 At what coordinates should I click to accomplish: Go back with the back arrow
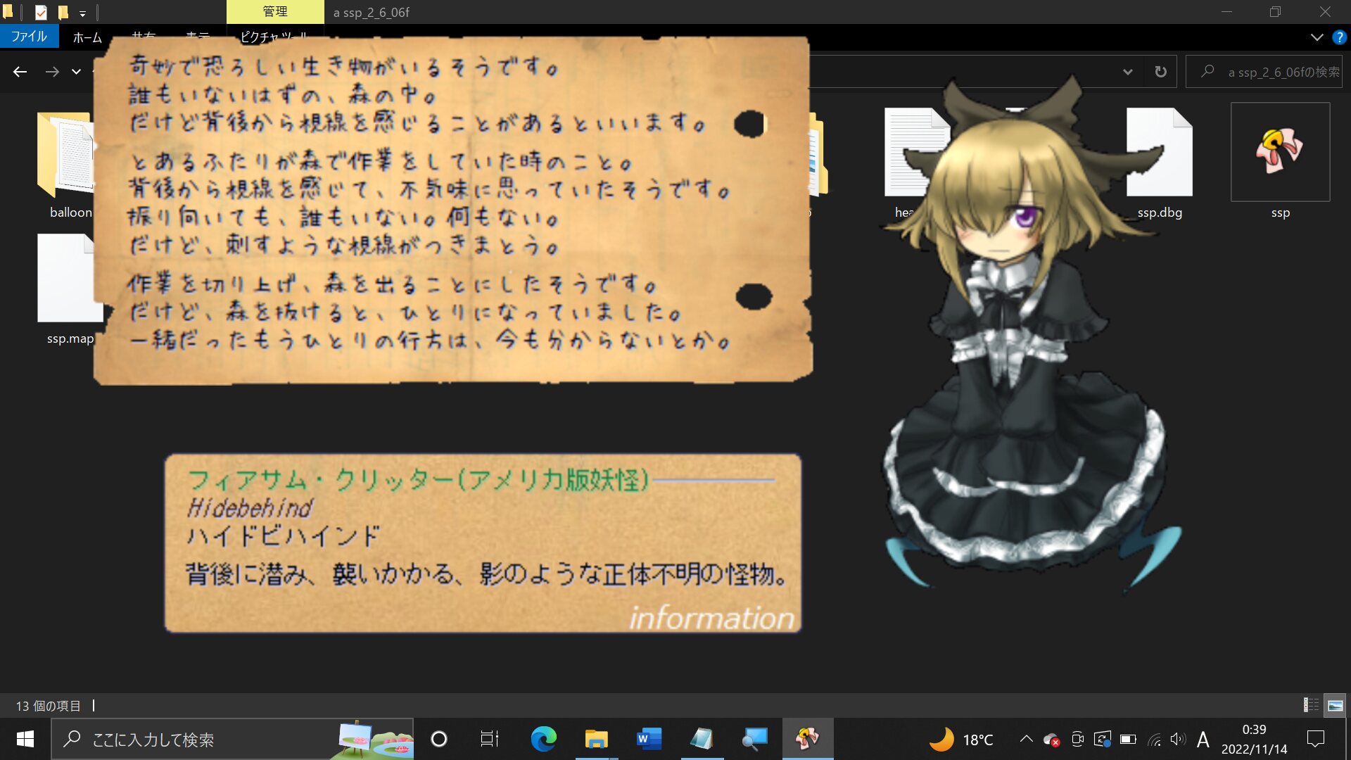coord(20,72)
